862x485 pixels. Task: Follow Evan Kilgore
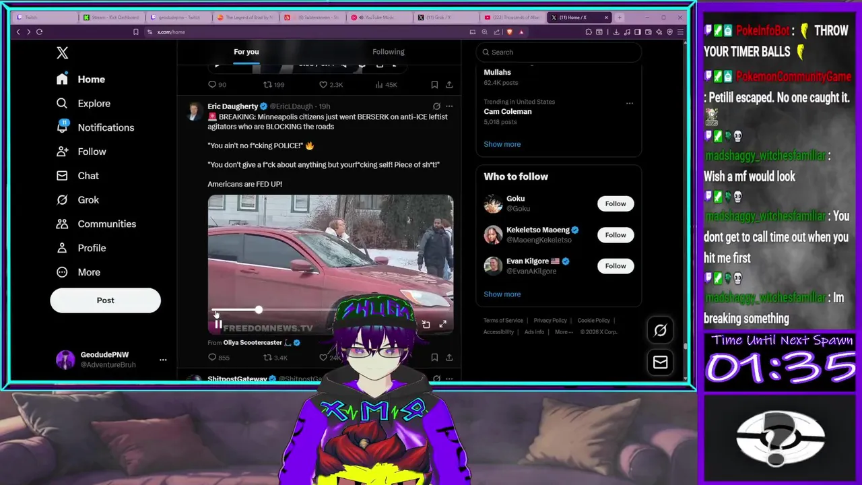[x=616, y=266]
